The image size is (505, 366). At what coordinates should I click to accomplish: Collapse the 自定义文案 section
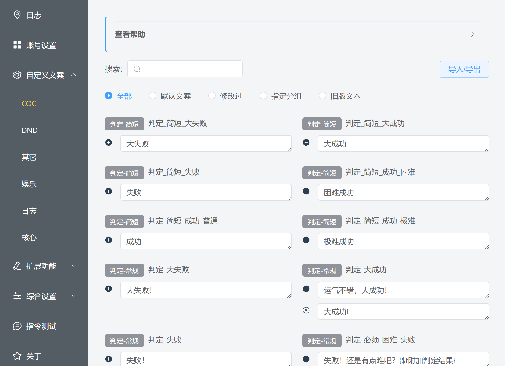(x=74, y=75)
